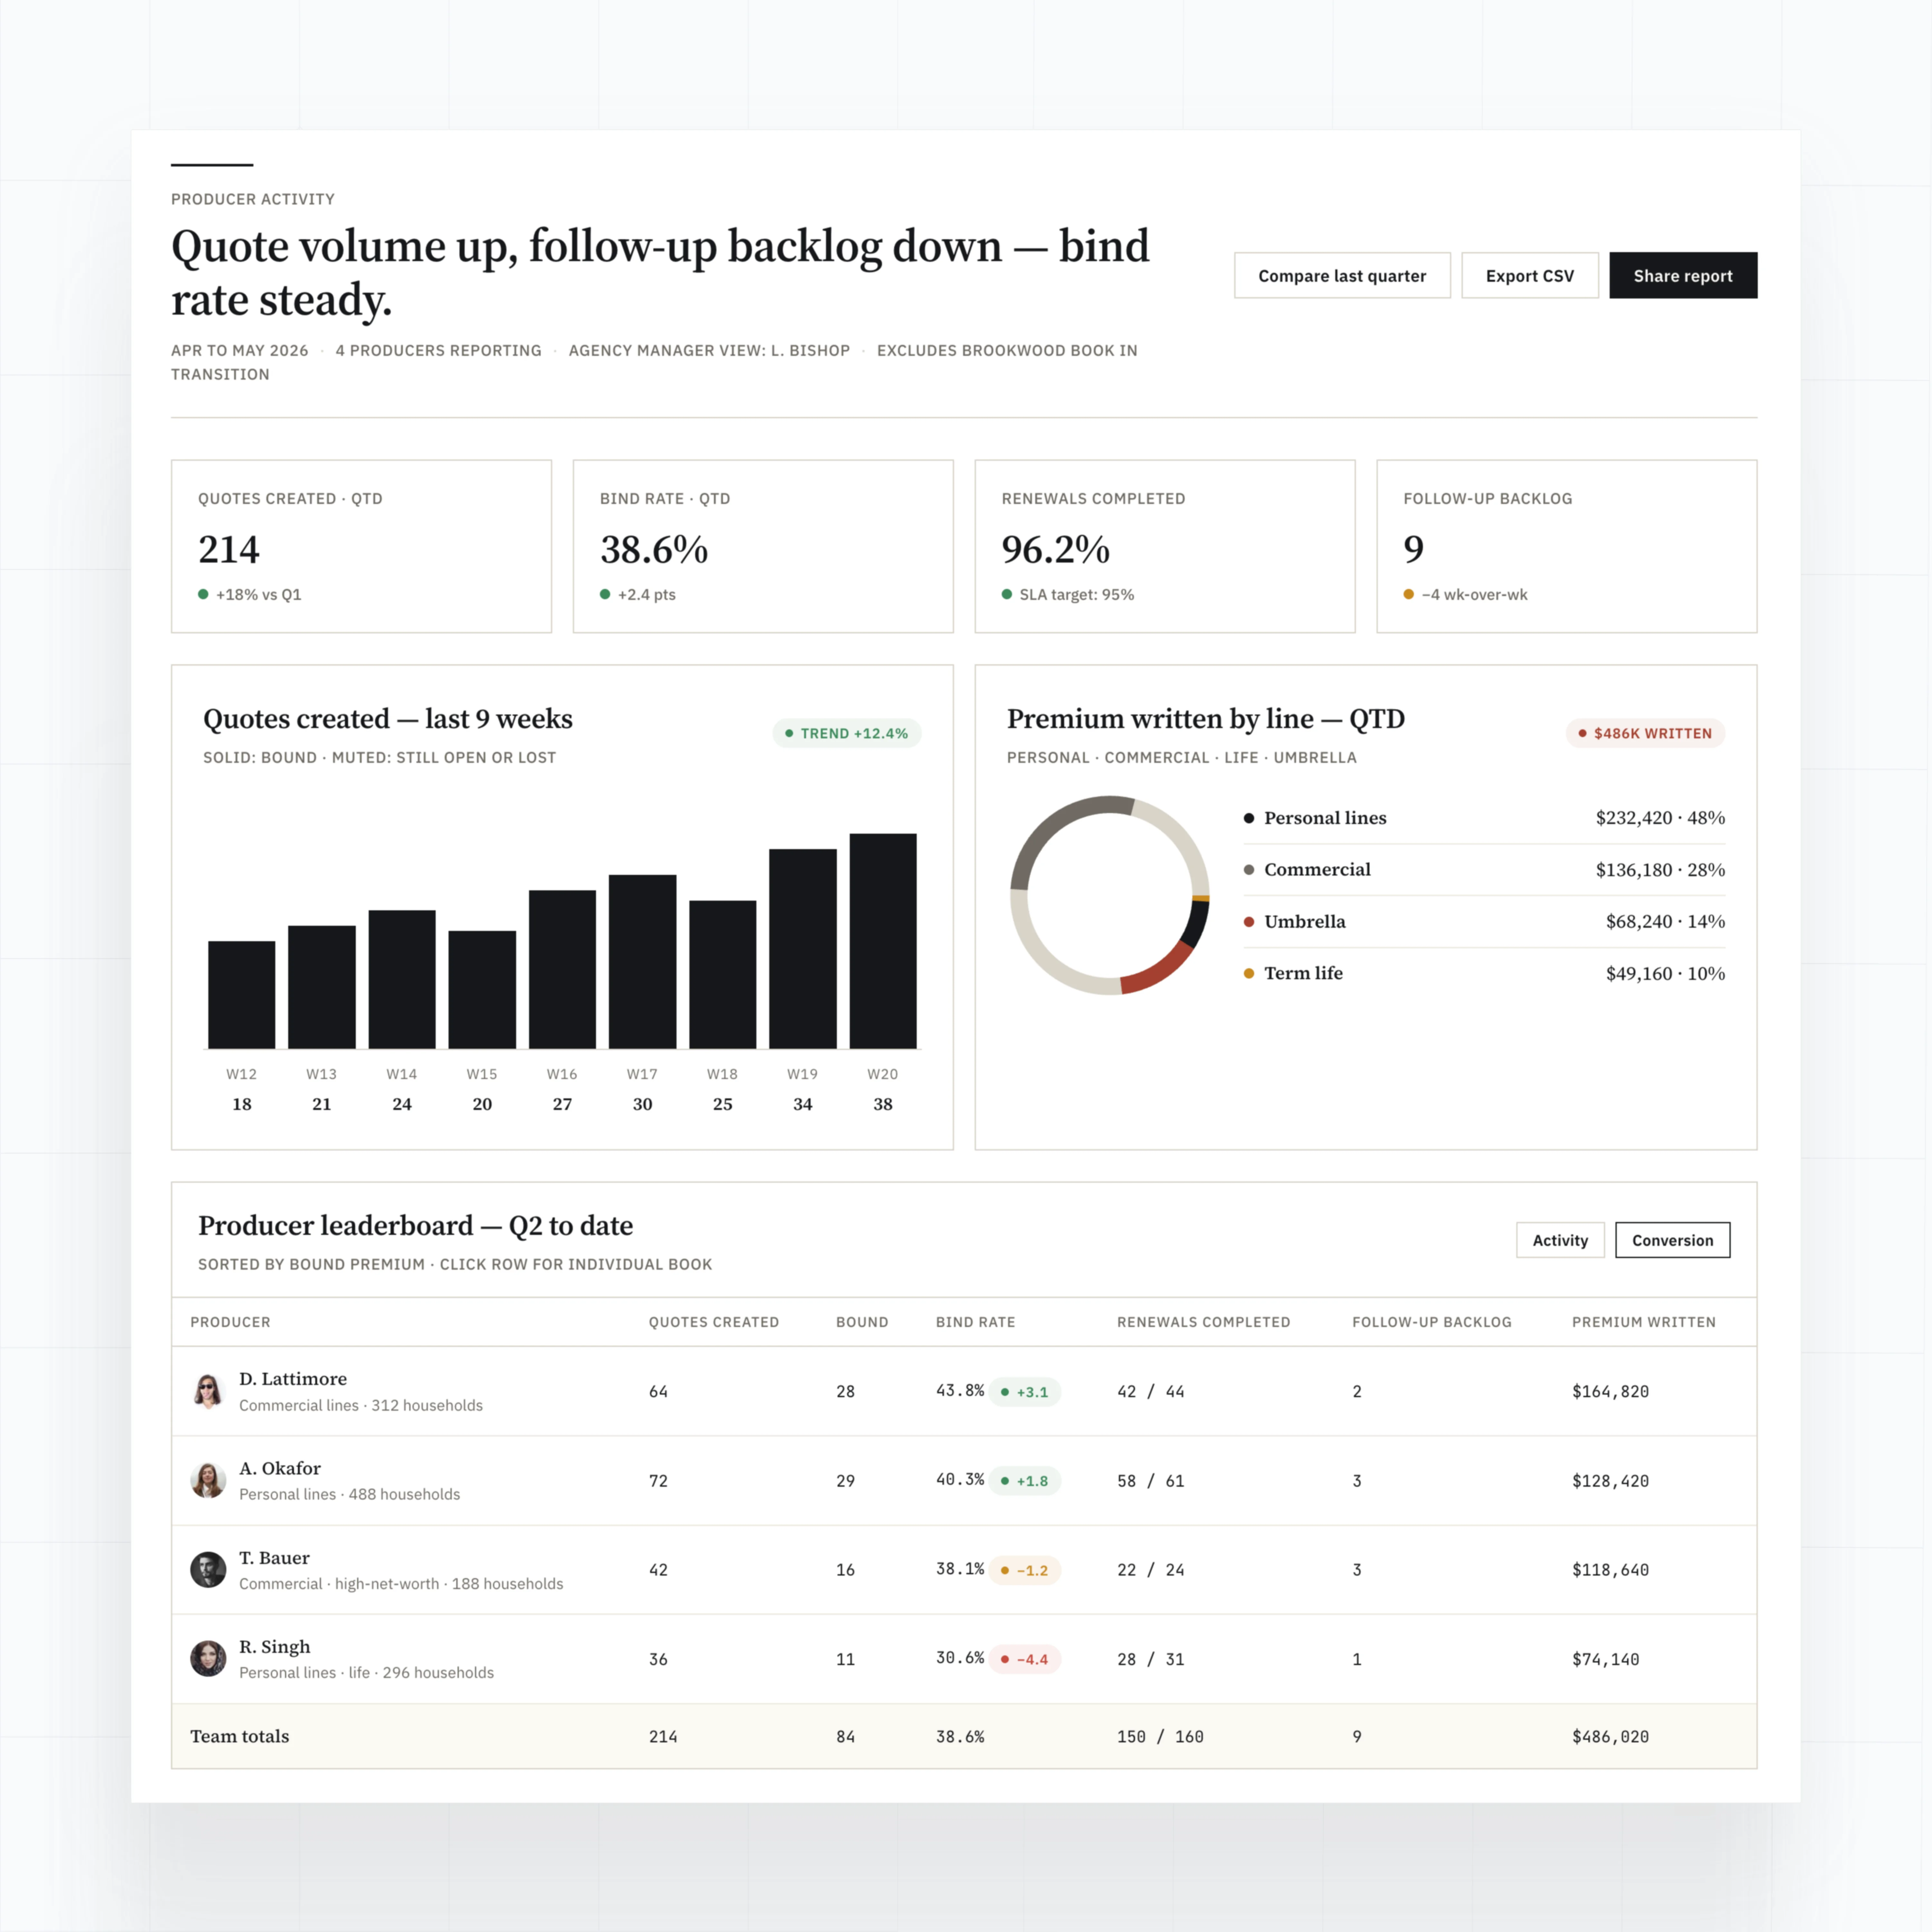Screen dimensions: 1932x1932
Task: Open the R. Singh producer name
Action: [x=275, y=1647]
